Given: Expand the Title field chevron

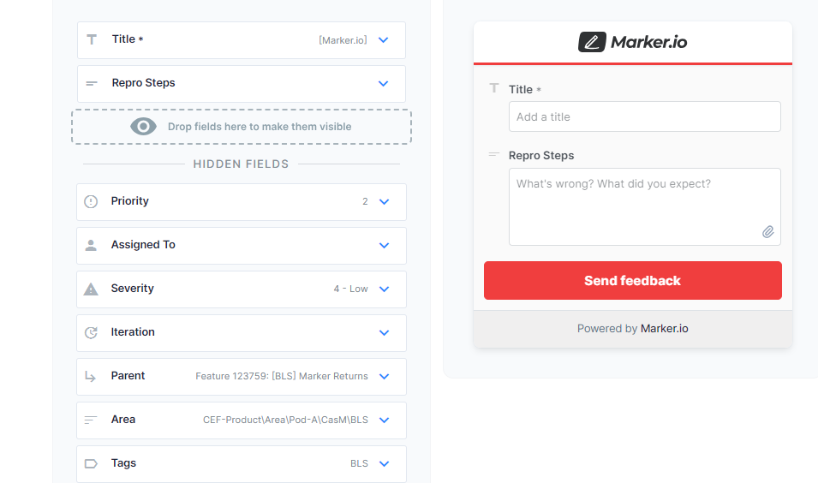Looking at the screenshot, I should (x=384, y=40).
